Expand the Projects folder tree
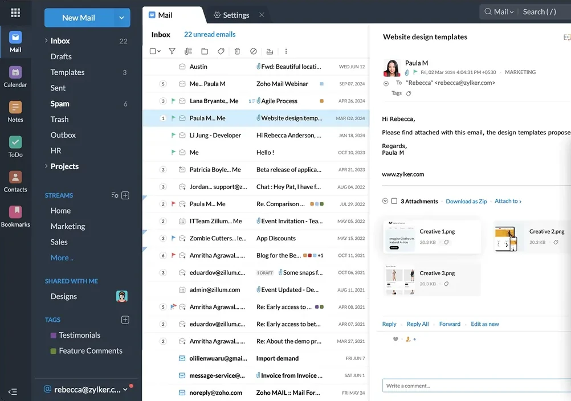This screenshot has width=571, height=401. 46,166
